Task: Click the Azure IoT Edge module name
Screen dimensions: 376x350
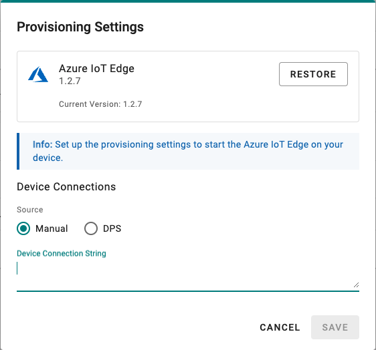Action: [x=96, y=69]
